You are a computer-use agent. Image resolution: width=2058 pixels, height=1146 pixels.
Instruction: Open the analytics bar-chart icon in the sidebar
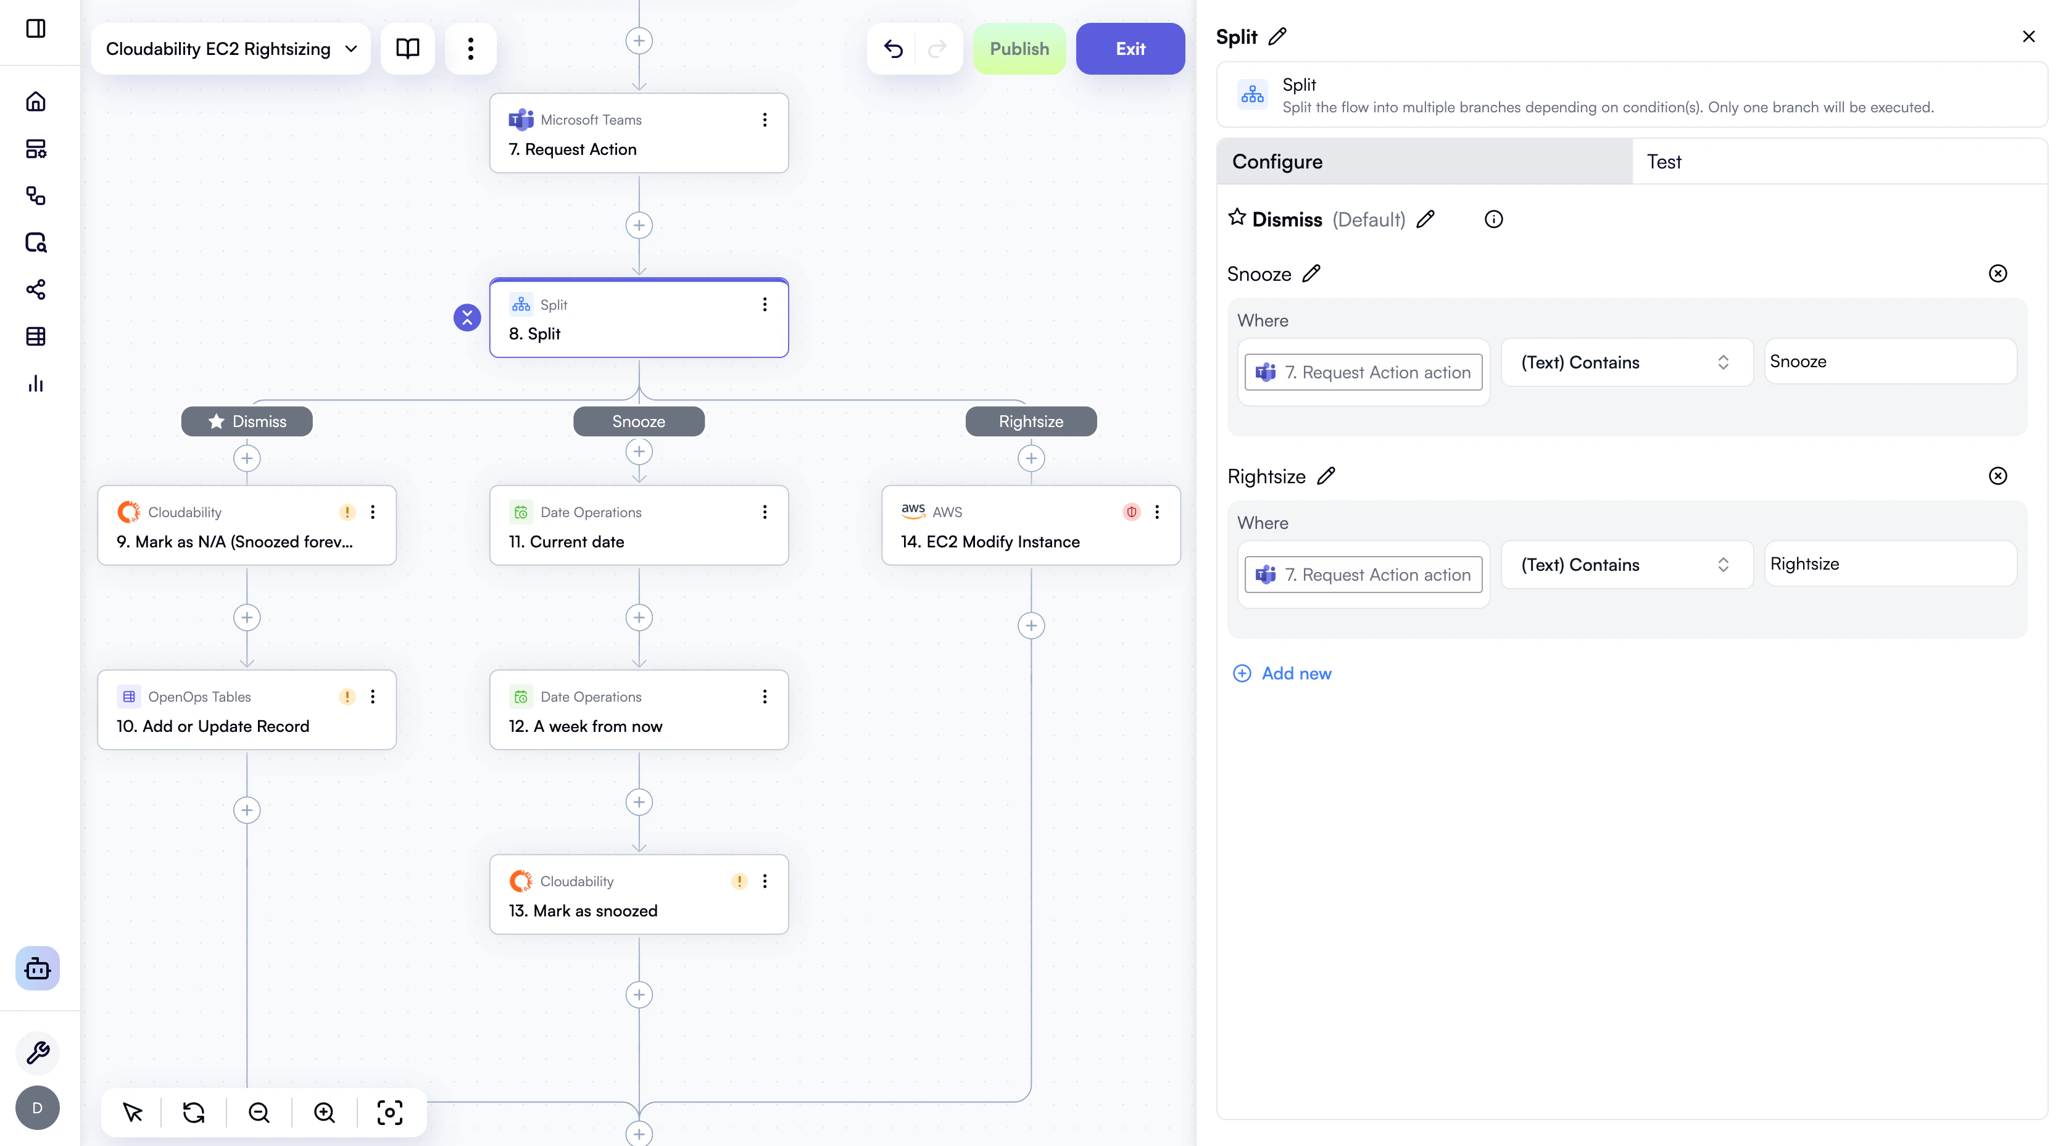point(36,383)
